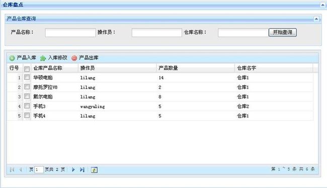Open 产品出库 toolbar button

(85, 58)
